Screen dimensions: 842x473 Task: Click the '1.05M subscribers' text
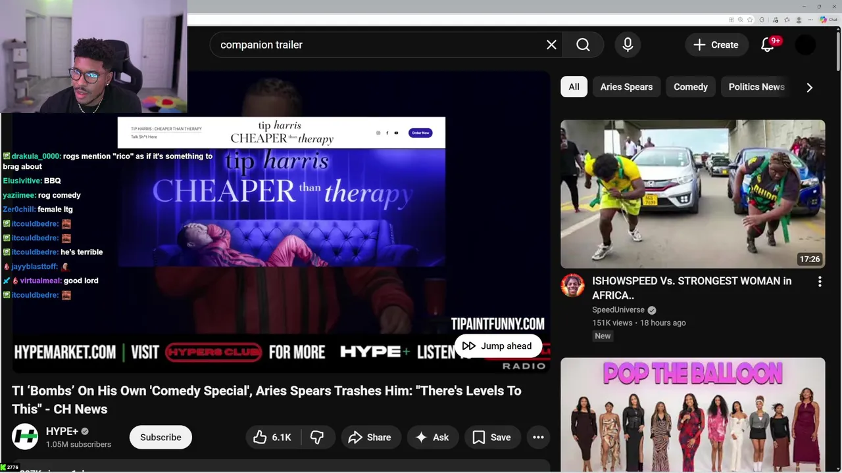tap(78, 445)
